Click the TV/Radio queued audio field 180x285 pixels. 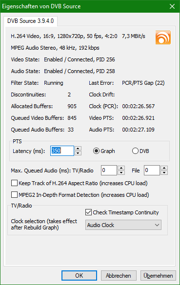pyautogui.click(x=109, y=171)
